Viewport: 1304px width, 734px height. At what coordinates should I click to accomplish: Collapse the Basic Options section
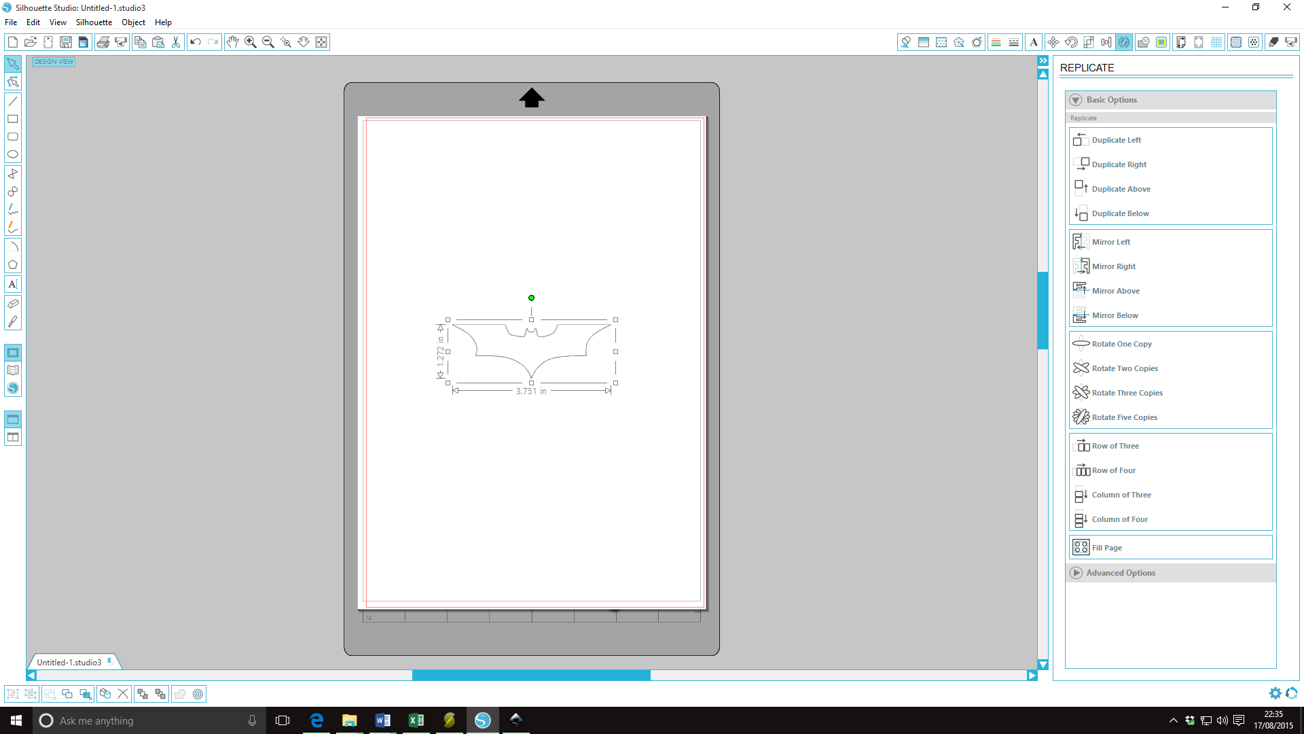pos(1076,99)
